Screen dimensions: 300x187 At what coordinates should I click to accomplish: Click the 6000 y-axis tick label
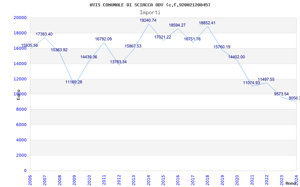(21, 125)
